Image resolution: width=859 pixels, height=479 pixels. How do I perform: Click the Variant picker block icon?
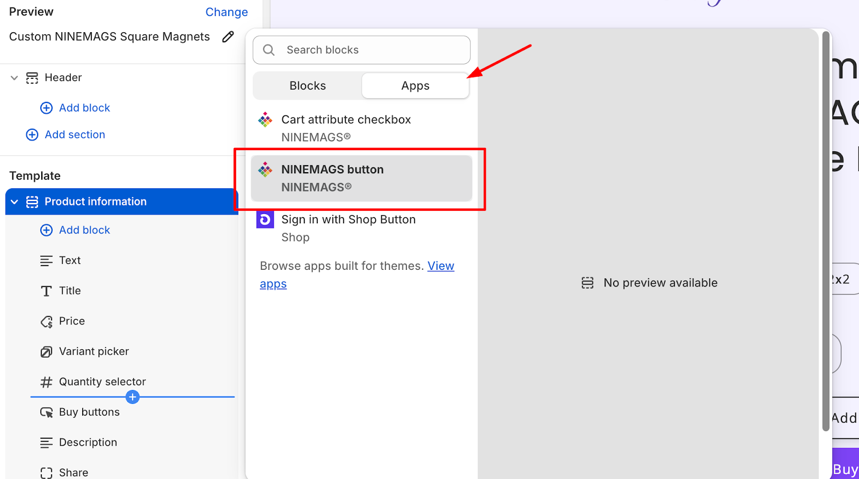point(47,352)
